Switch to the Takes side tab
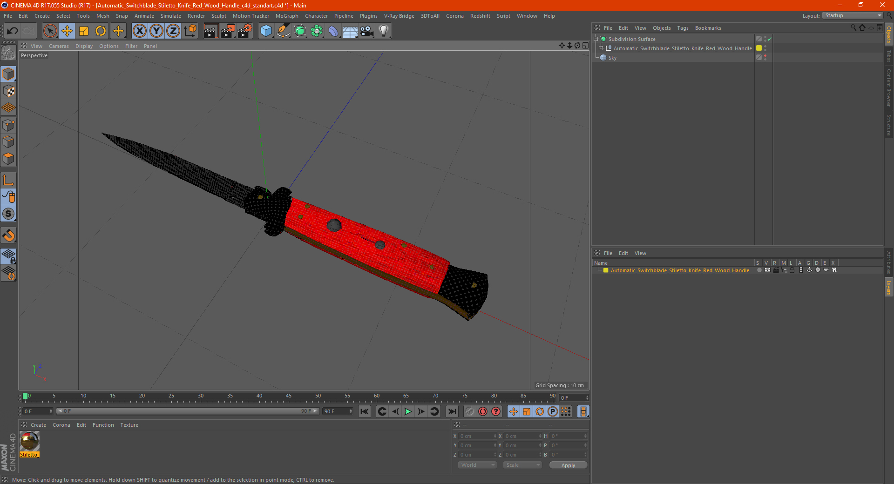894x484 pixels. point(888,56)
